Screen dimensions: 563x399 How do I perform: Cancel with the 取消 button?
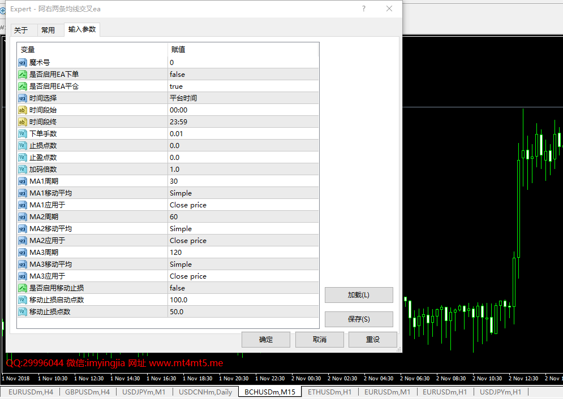click(x=320, y=340)
